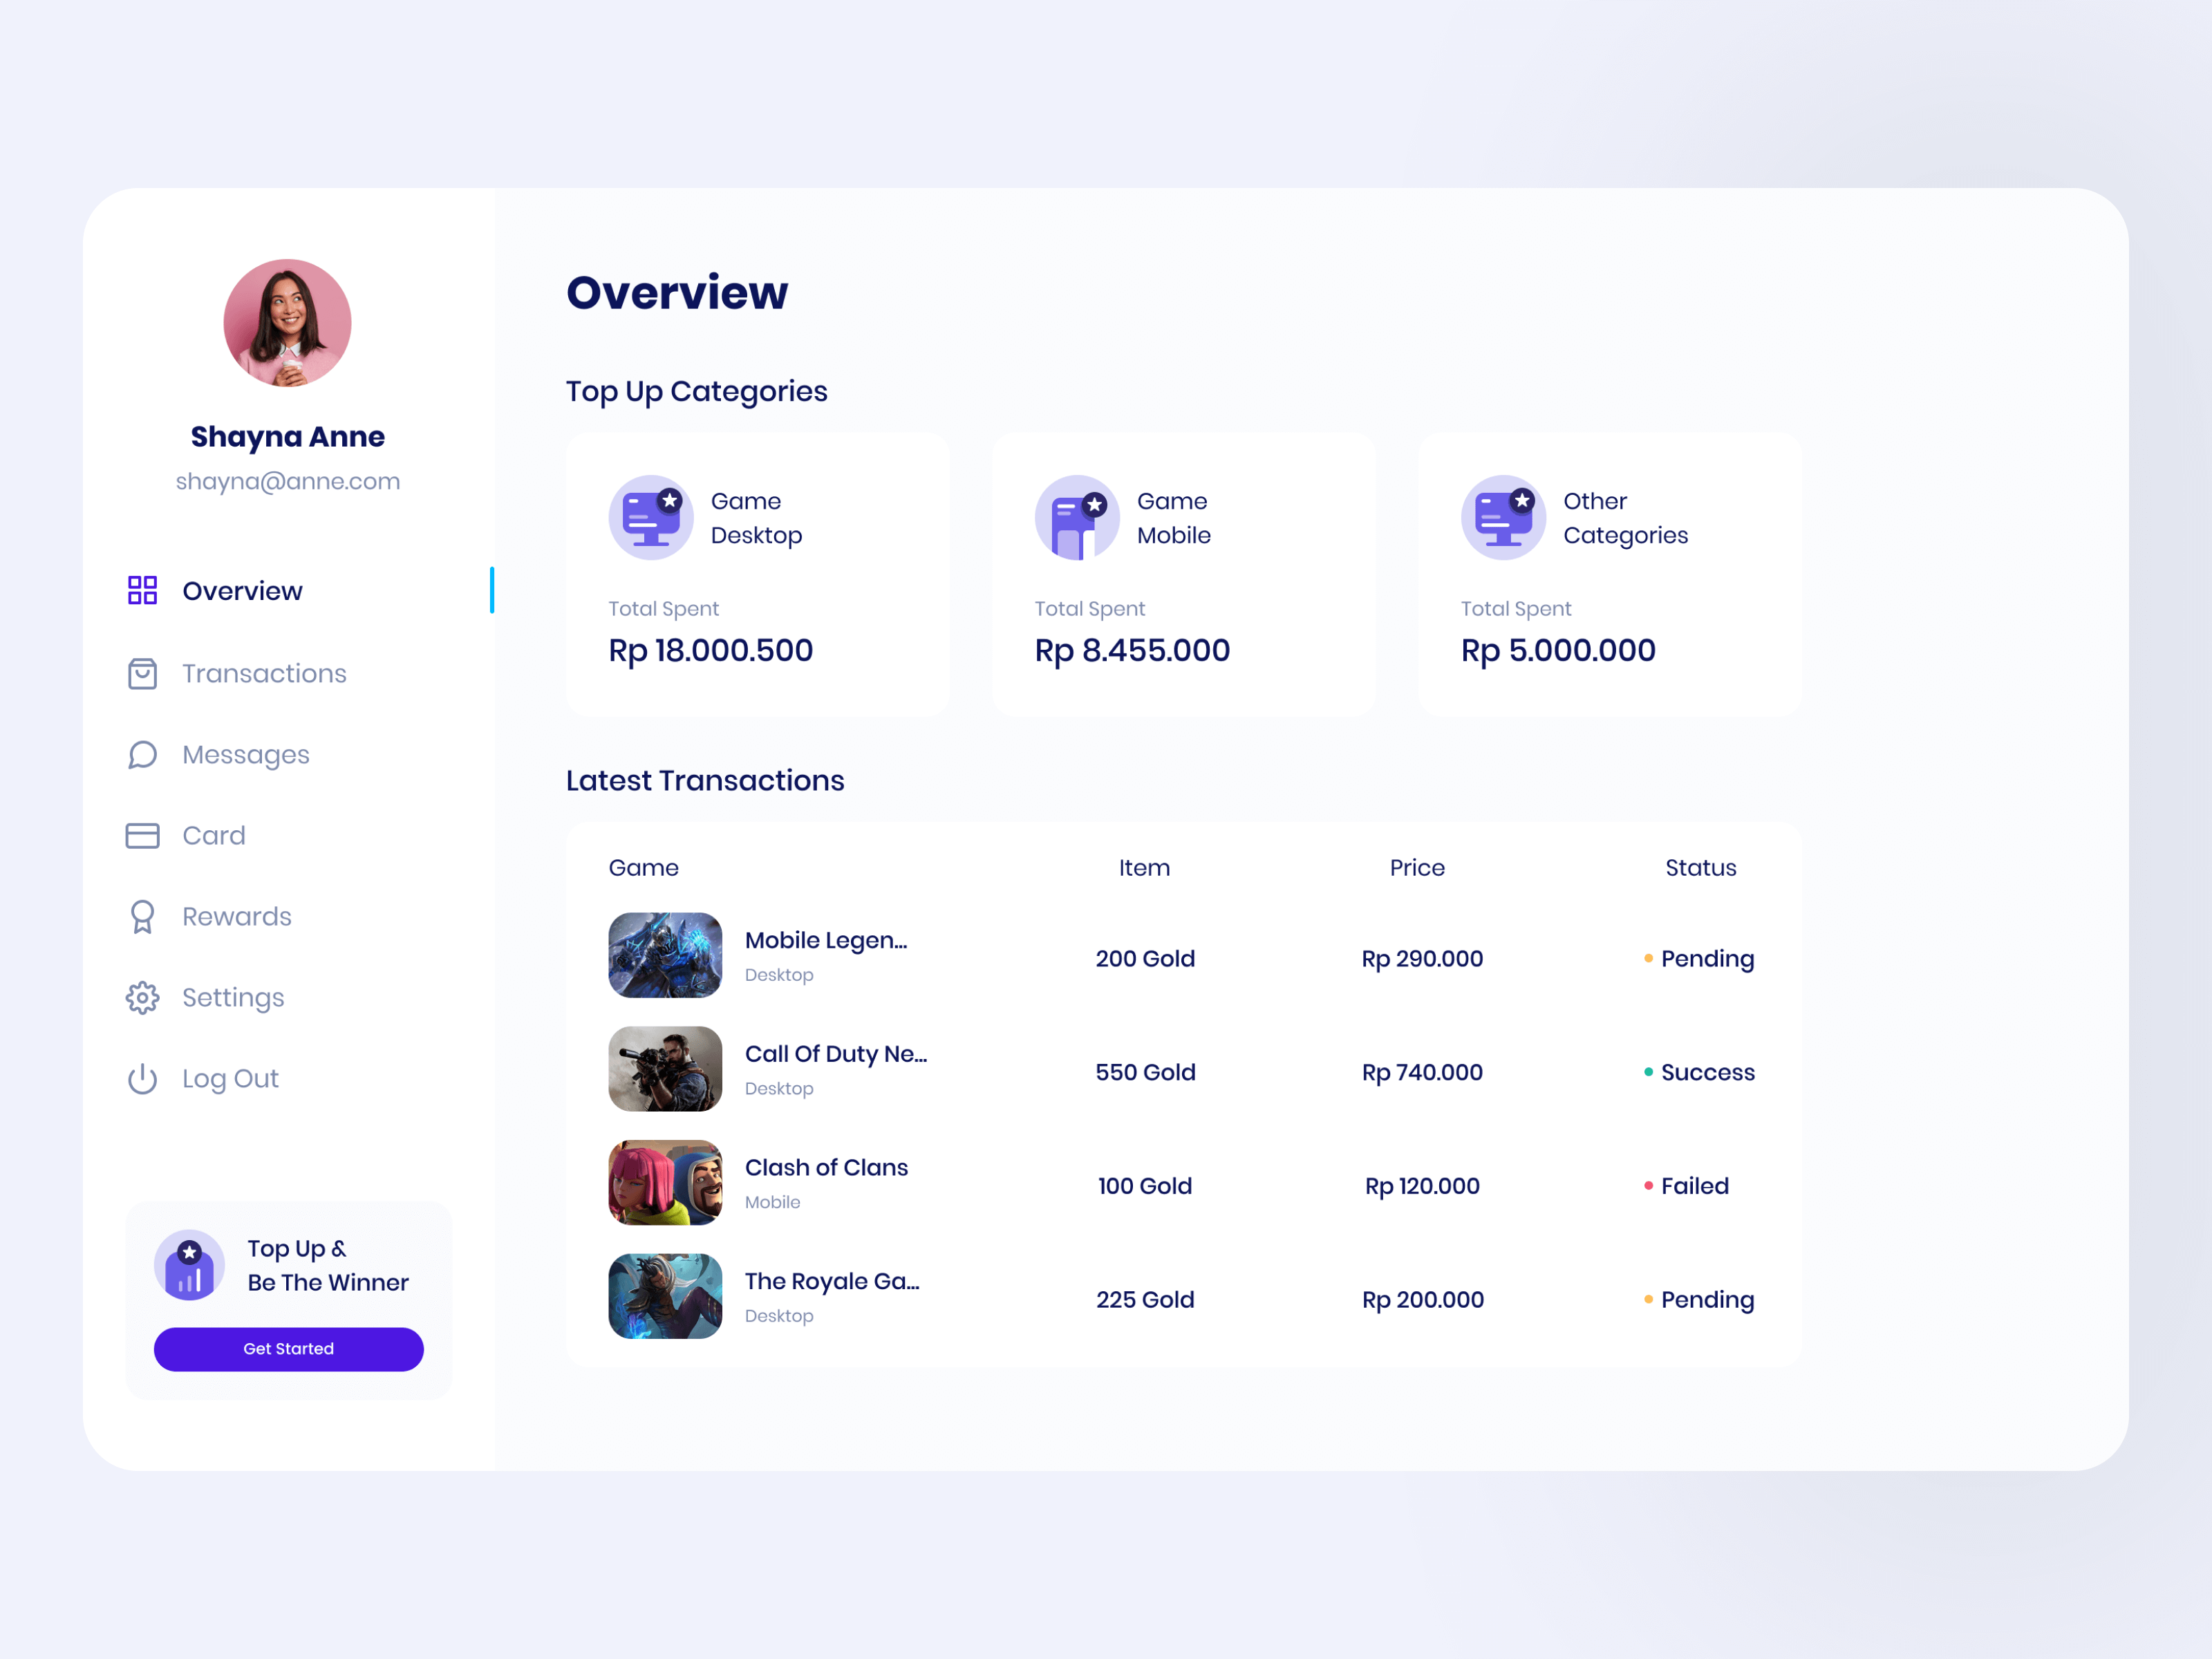The width and height of the screenshot is (2212, 1659).
Task: Click the Failed status of Clash of Clans
Action: click(x=1686, y=1186)
